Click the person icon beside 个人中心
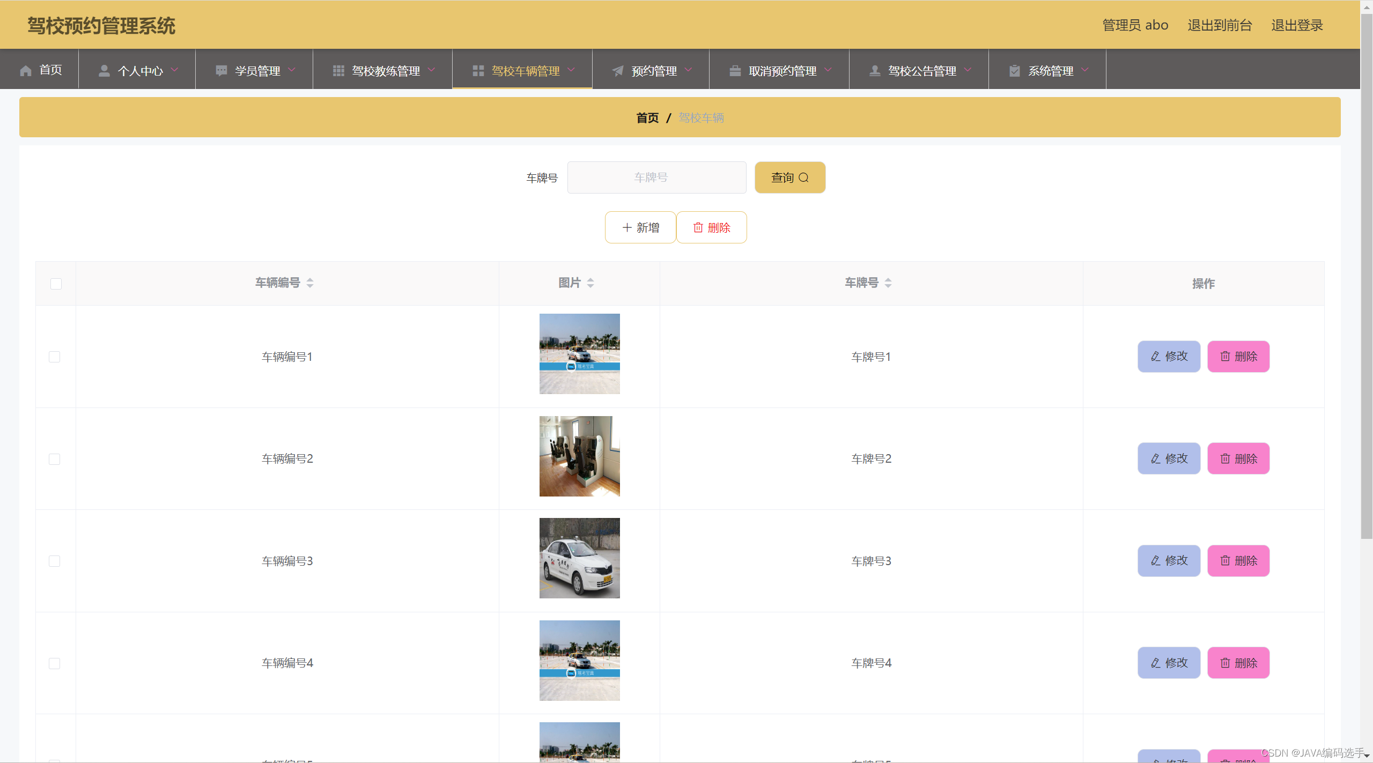1373x763 pixels. tap(104, 70)
